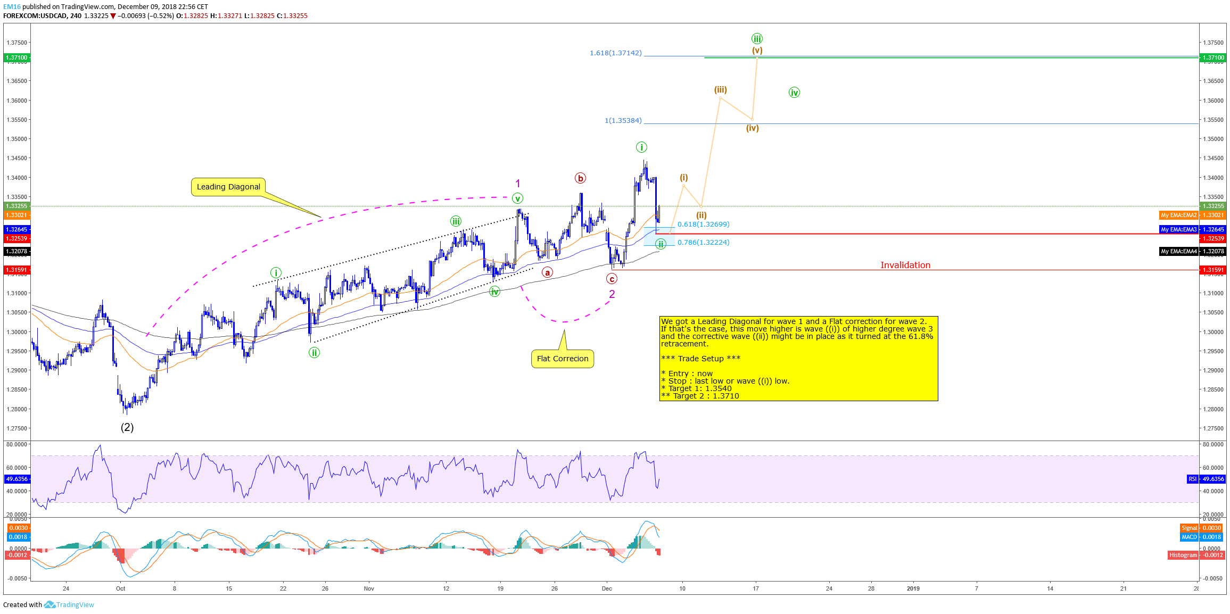The image size is (1230, 614).
Task: Select green circled ii inside blue Fibonacci box
Action: click(x=661, y=244)
